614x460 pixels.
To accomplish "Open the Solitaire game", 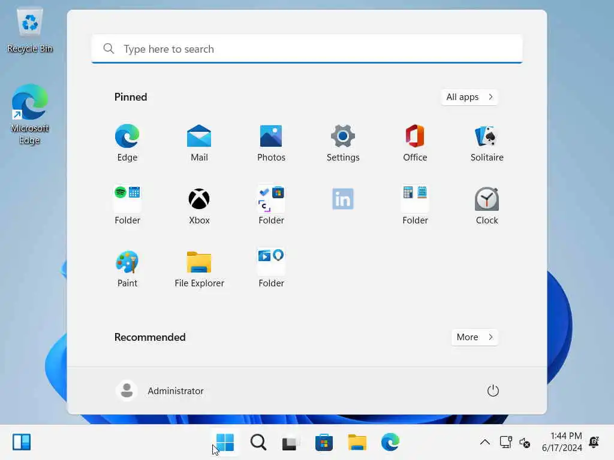I will coord(487,143).
